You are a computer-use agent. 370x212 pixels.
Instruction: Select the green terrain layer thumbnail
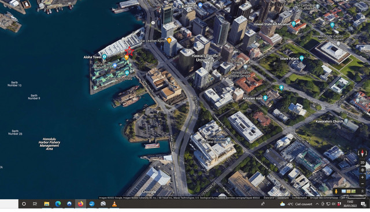[x=353, y=191]
